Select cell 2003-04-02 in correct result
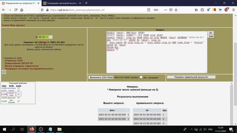This screenshot has width=237, height=133. pos(147,119)
